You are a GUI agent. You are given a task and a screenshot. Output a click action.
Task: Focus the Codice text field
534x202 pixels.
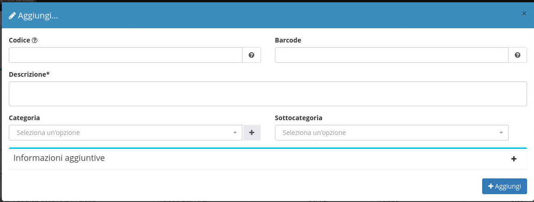pos(125,55)
